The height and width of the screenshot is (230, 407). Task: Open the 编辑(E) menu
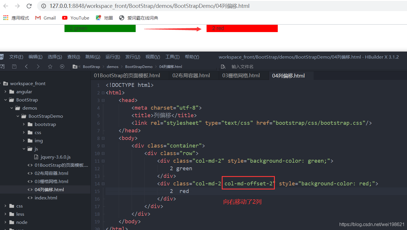pos(35,57)
